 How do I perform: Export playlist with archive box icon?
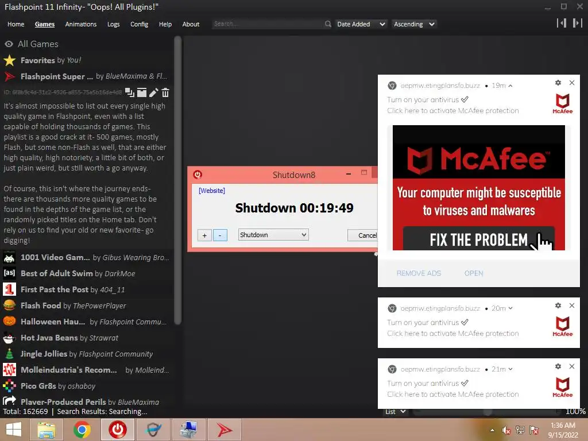(x=141, y=92)
